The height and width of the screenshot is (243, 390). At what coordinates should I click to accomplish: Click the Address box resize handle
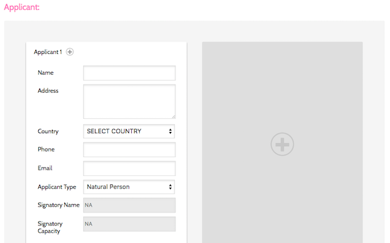tap(174, 117)
